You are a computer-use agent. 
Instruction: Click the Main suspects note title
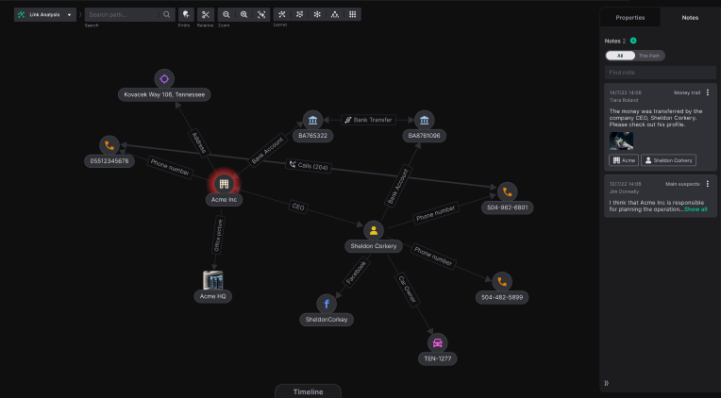pyautogui.click(x=682, y=184)
